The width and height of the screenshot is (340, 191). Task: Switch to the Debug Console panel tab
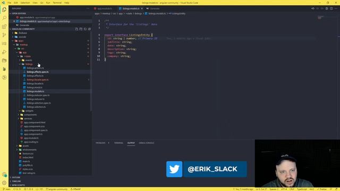tap(147, 143)
